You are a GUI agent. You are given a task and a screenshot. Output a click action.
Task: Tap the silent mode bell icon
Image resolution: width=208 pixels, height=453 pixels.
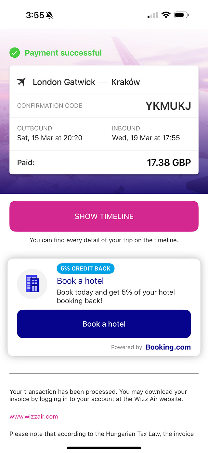point(50,15)
